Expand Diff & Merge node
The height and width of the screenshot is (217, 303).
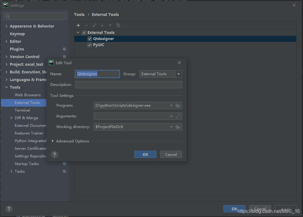click(11, 118)
